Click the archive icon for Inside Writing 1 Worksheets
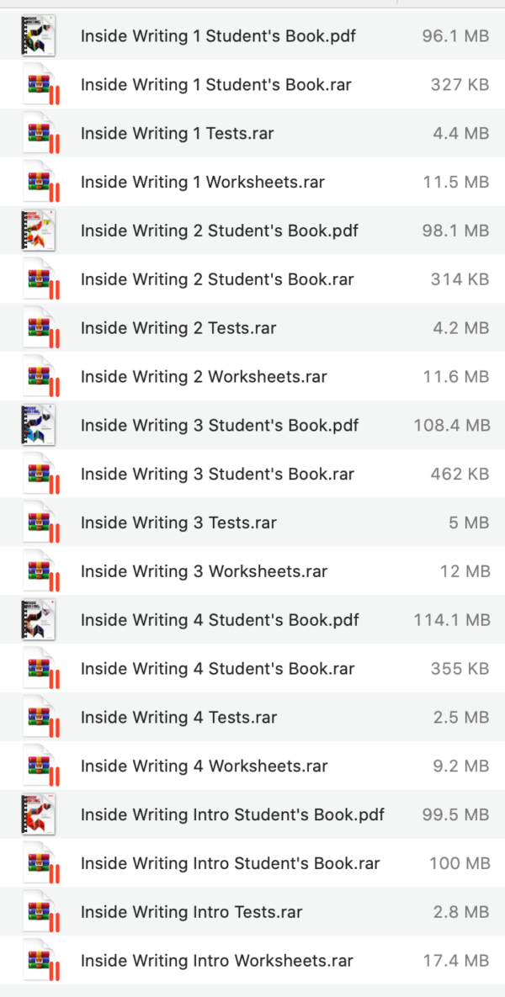 tap(39, 182)
